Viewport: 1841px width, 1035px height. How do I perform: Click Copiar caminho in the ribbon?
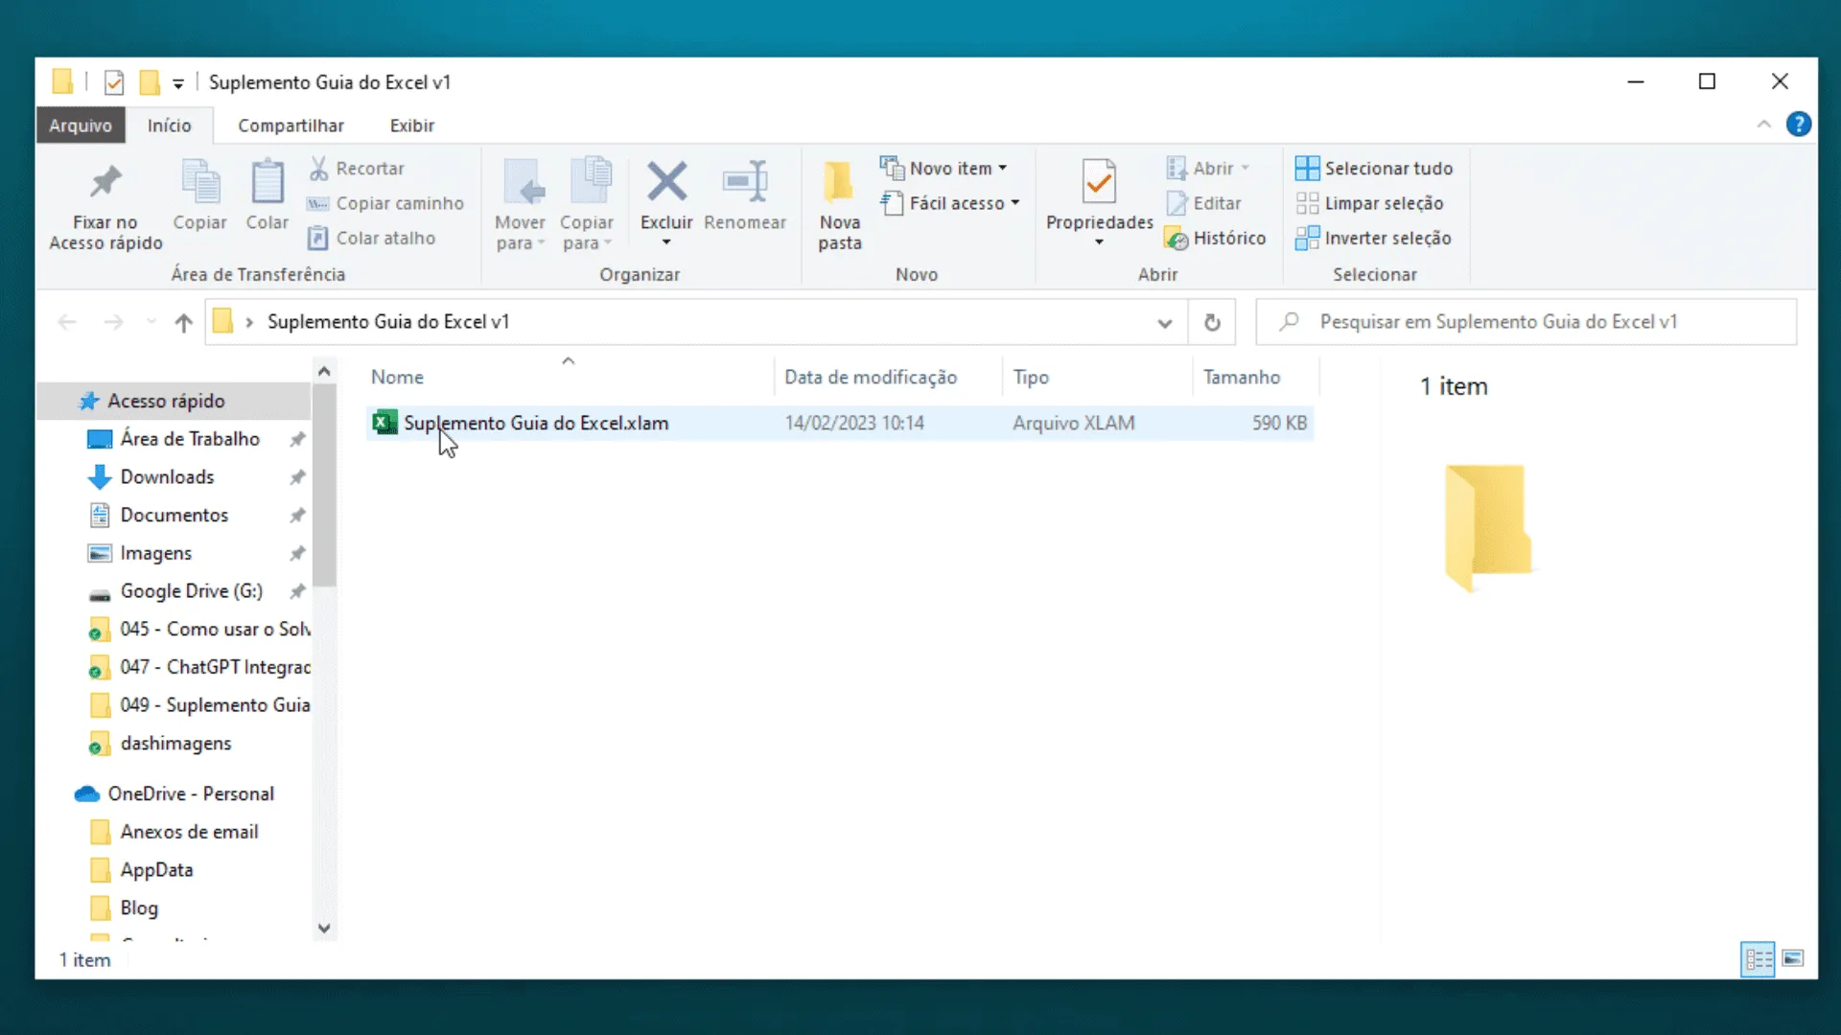click(385, 203)
